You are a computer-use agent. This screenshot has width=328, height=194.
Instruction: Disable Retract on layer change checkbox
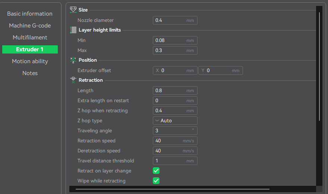[156, 171]
